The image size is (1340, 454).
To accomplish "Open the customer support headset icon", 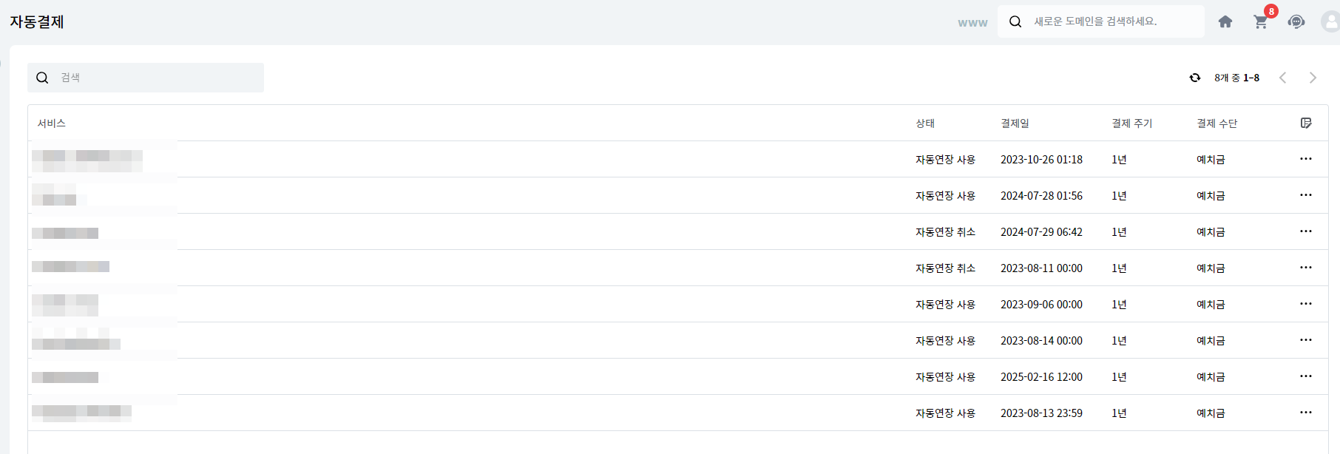I will pos(1296,21).
